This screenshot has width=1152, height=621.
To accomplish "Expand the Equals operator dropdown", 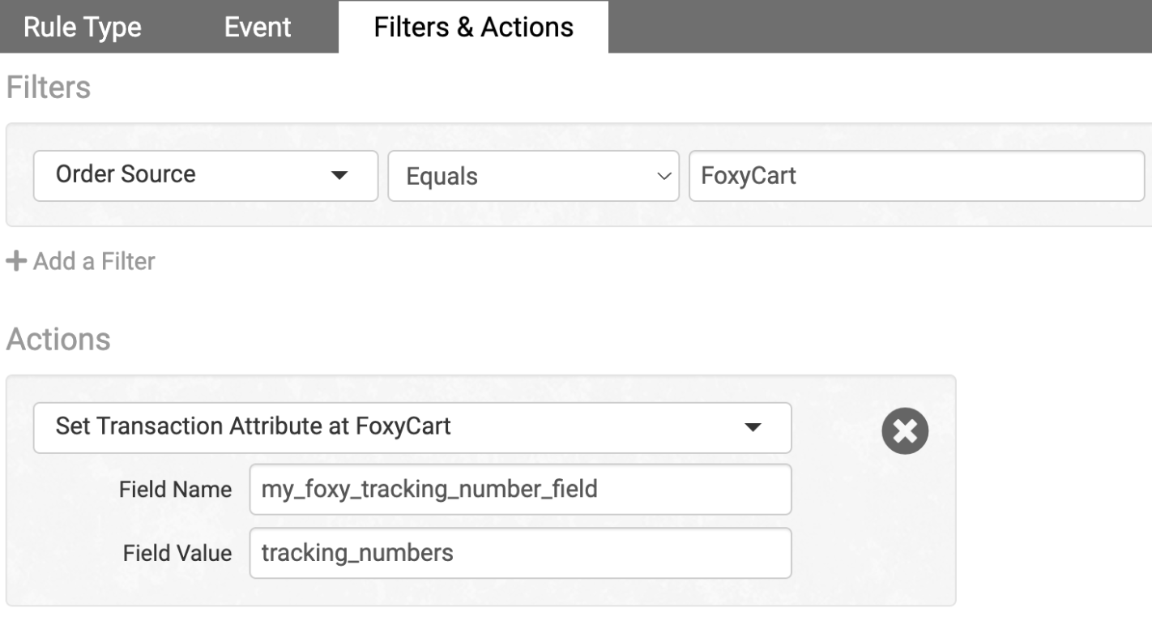I will tap(533, 176).
